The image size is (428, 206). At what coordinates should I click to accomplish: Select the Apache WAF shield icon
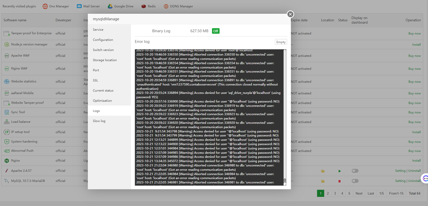click(x=7, y=56)
